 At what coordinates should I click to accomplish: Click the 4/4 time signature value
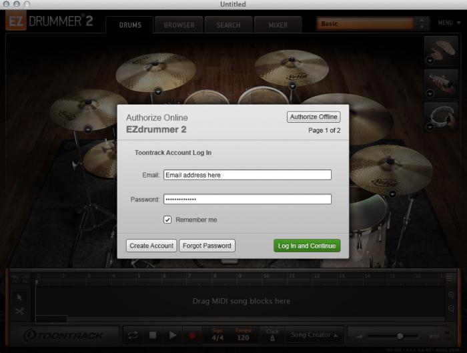click(x=217, y=338)
